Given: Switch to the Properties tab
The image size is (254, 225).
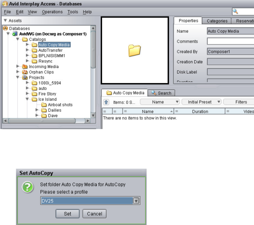Looking at the screenshot, I should [x=188, y=21].
